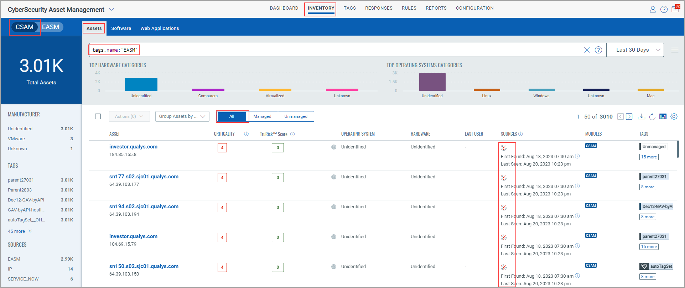Open the Tags menu

tap(350, 8)
